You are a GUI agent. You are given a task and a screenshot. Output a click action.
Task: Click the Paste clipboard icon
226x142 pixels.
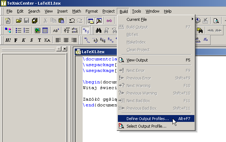pos(61,20)
